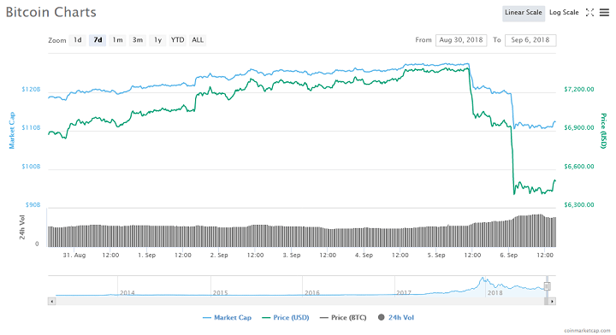Switch to Log Scale

coord(564,13)
